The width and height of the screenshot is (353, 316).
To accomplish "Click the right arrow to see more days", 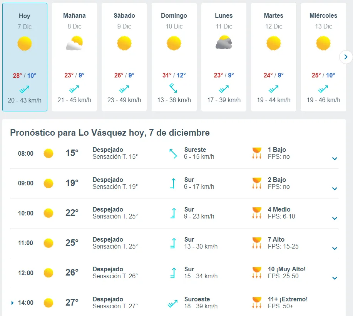I will tap(346, 57).
